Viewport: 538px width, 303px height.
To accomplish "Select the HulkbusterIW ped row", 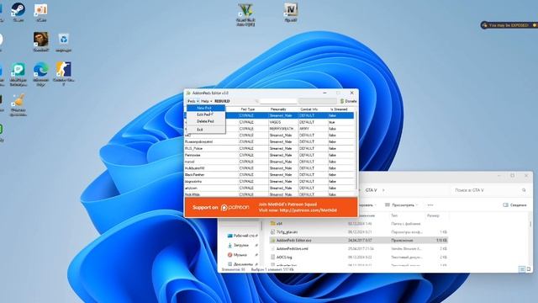I will point(269,168).
